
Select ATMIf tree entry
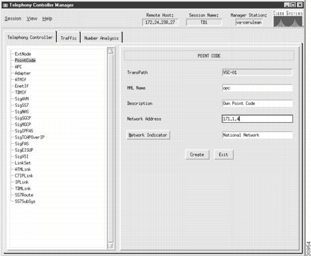(x=21, y=79)
